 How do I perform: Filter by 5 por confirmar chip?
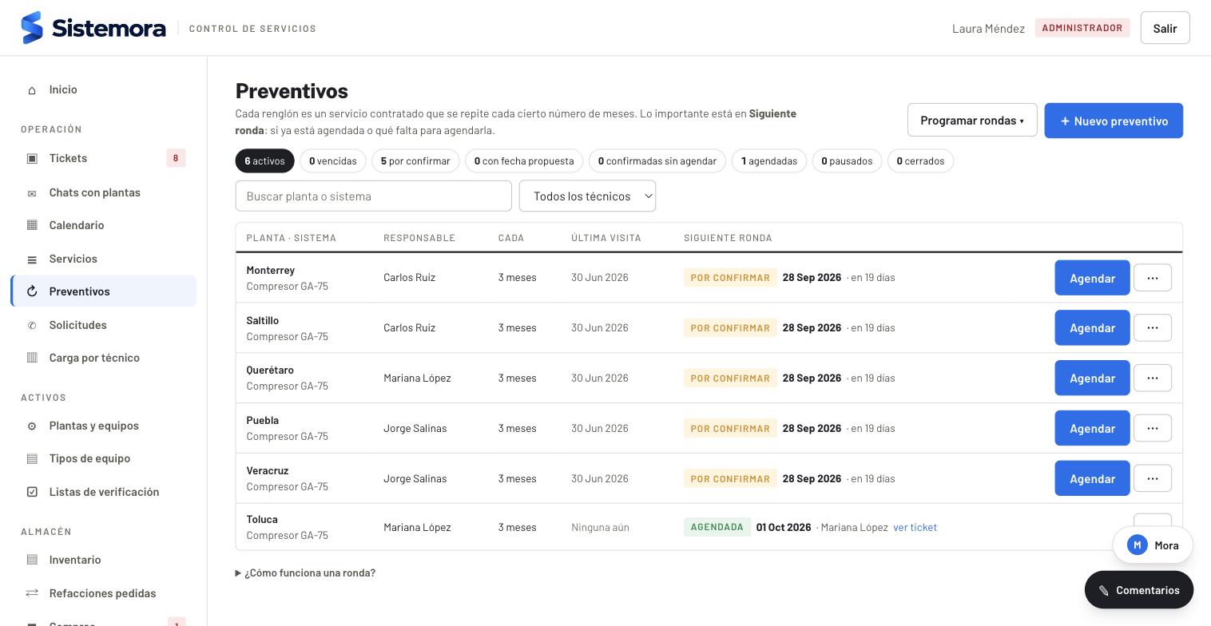pos(415,161)
